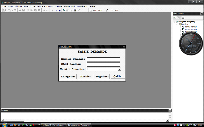Click Exécution panel scroll right arrow
The height and width of the screenshot is (127, 204).
(x=168, y=120)
